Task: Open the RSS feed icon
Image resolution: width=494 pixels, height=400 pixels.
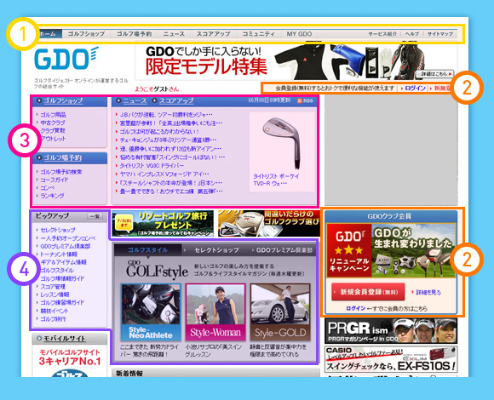Action: (x=305, y=100)
